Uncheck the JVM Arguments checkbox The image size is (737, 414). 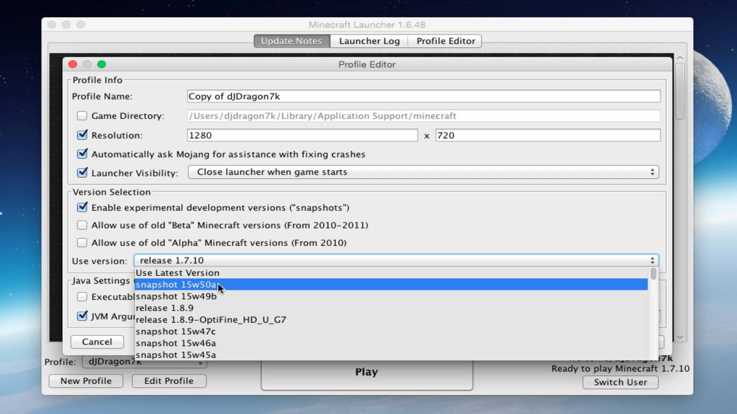[x=82, y=316]
